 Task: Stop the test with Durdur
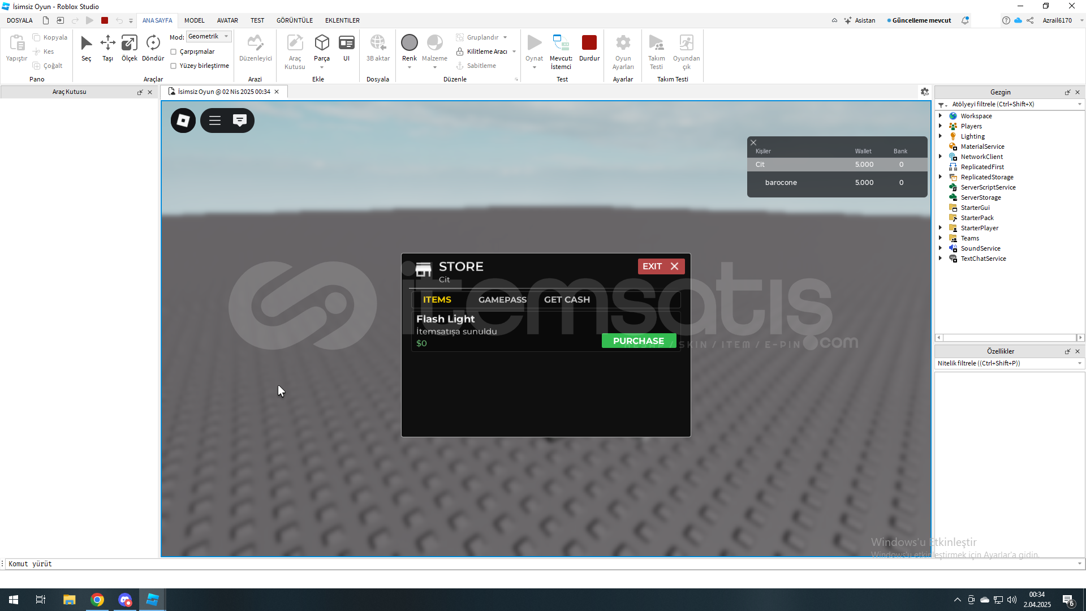click(589, 48)
